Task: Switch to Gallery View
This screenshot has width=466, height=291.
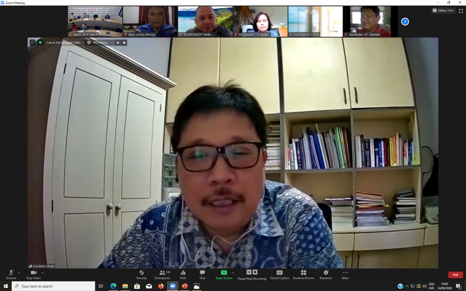Action: click(443, 11)
